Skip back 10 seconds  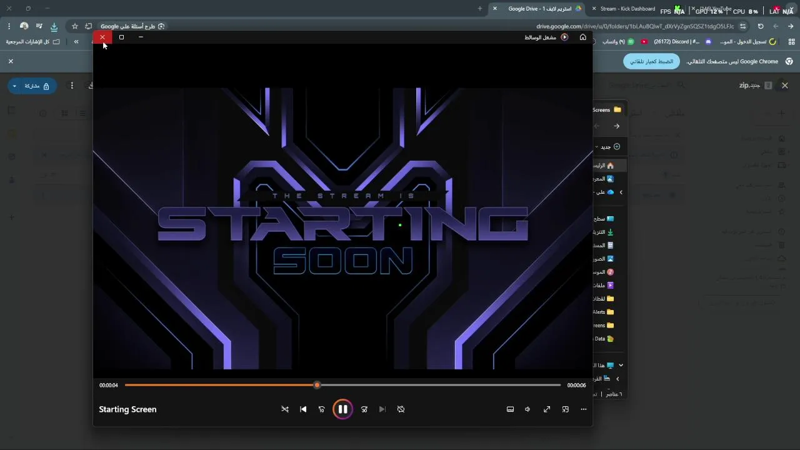[x=321, y=409]
